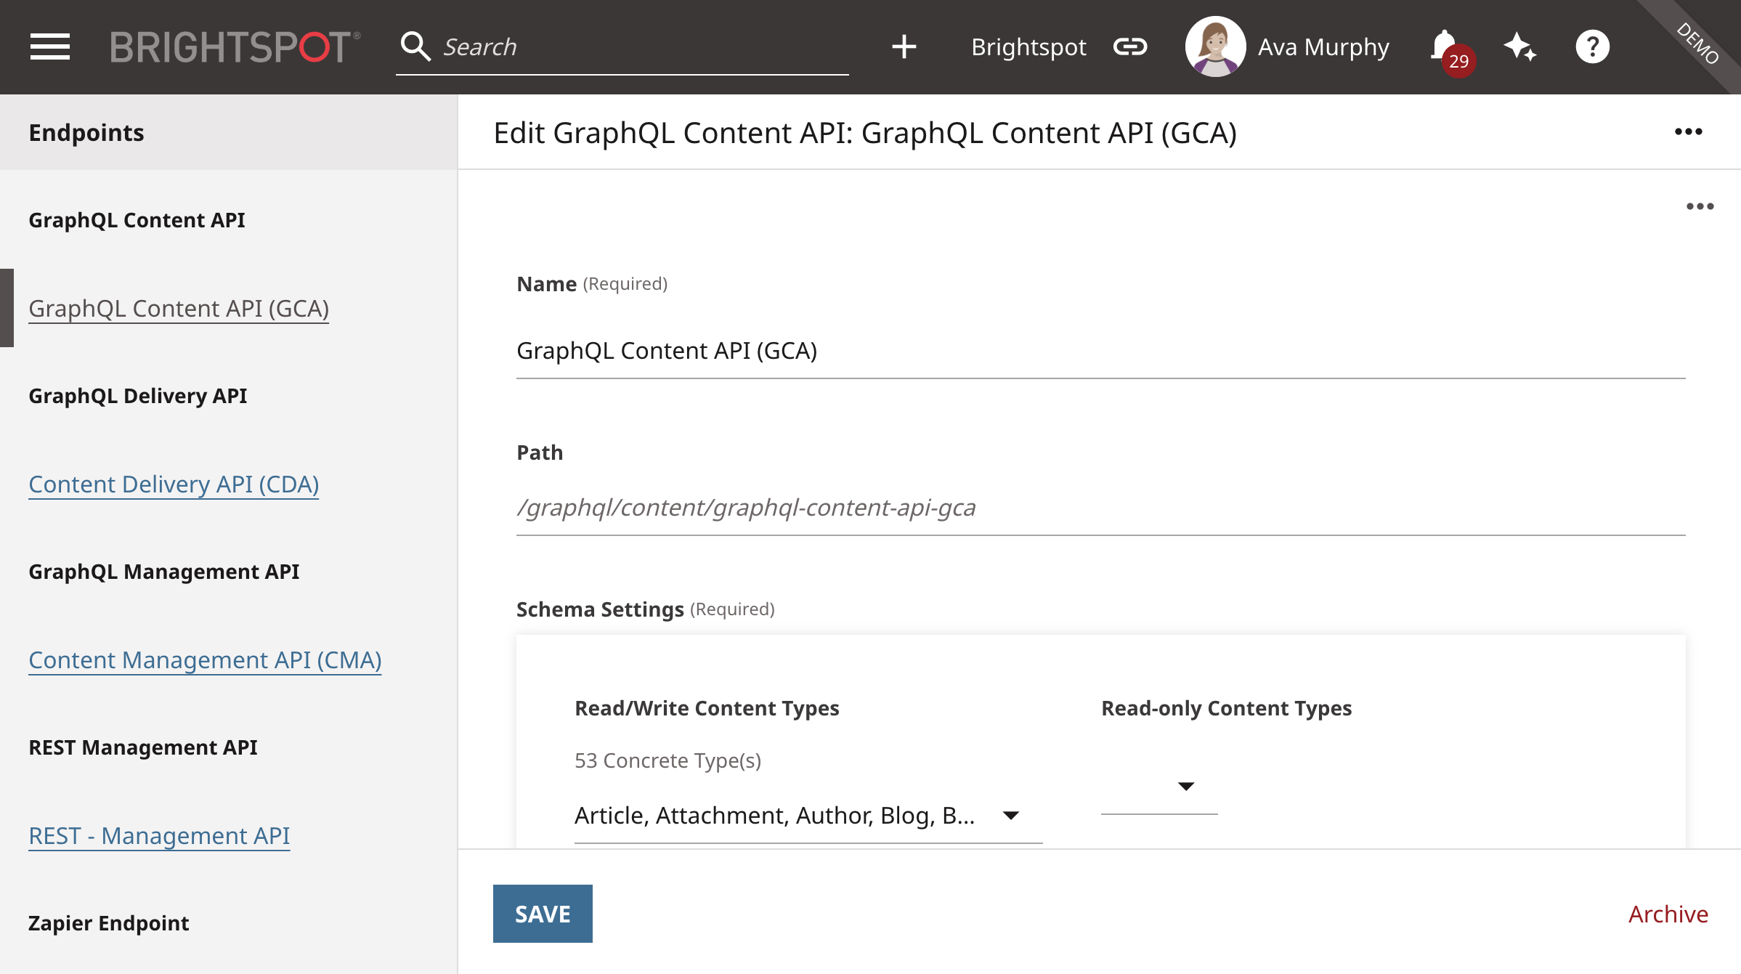This screenshot has width=1741, height=974.
Task: Open Content Delivery API (CDA) link
Action: tap(174, 484)
